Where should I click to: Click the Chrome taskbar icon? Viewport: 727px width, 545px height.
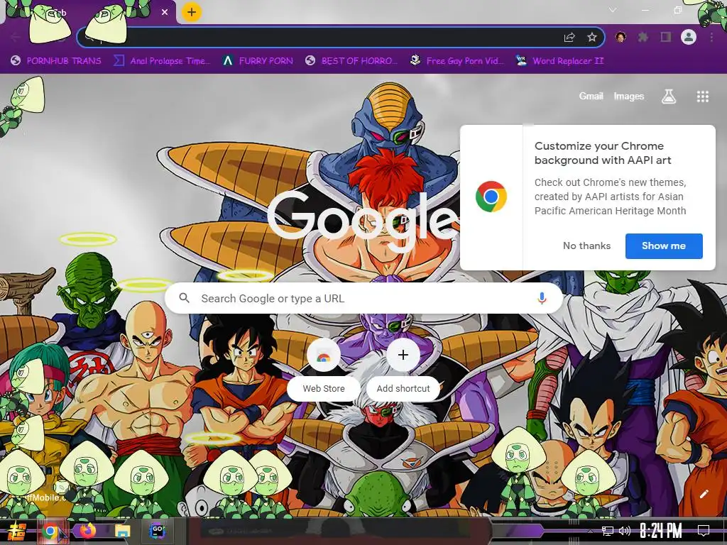pos(50,531)
